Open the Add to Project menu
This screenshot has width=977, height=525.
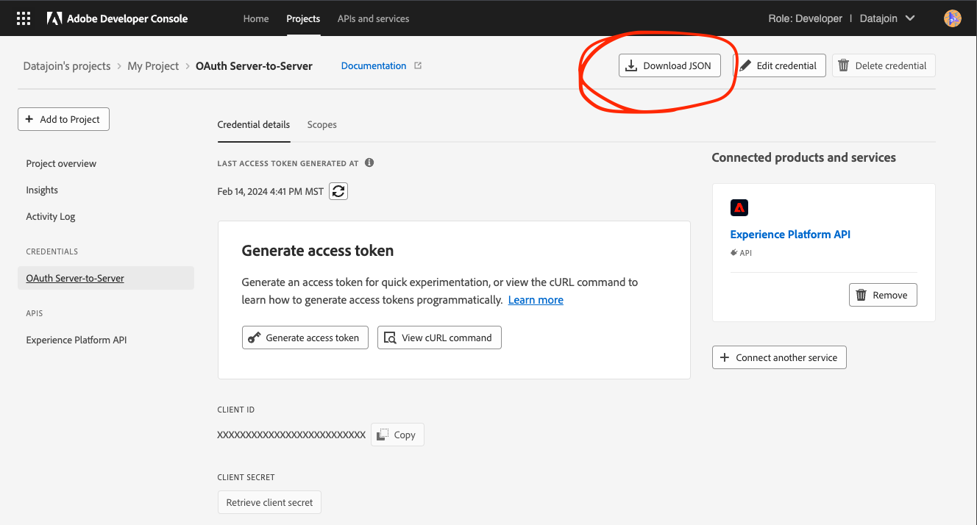click(63, 118)
